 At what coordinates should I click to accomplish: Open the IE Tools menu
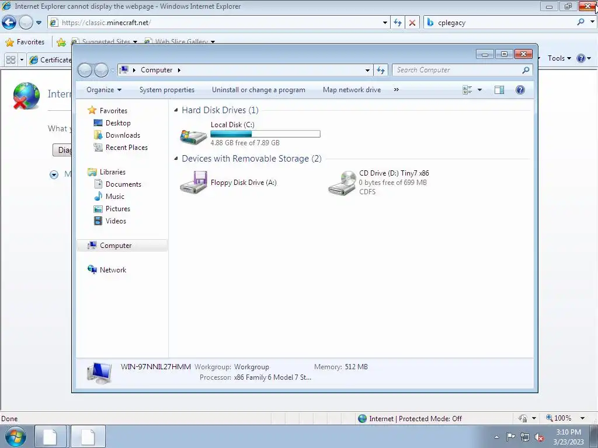559,58
